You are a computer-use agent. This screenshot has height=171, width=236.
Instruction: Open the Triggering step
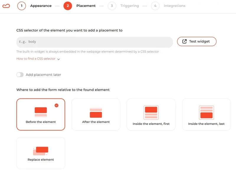[x=130, y=6]
